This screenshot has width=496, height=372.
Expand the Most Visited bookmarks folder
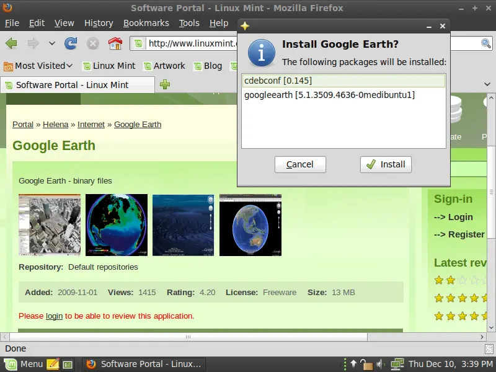point(38,66)
